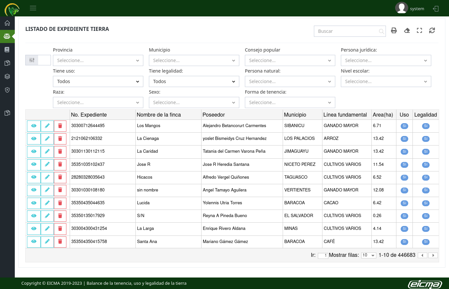Open the Provincia dropdown
449x289 pixels.
point(98,60)
